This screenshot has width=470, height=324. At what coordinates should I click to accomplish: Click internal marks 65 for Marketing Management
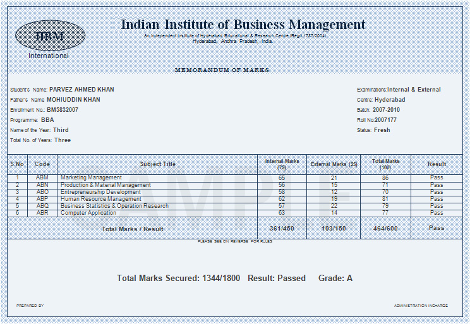pos(282,178)
